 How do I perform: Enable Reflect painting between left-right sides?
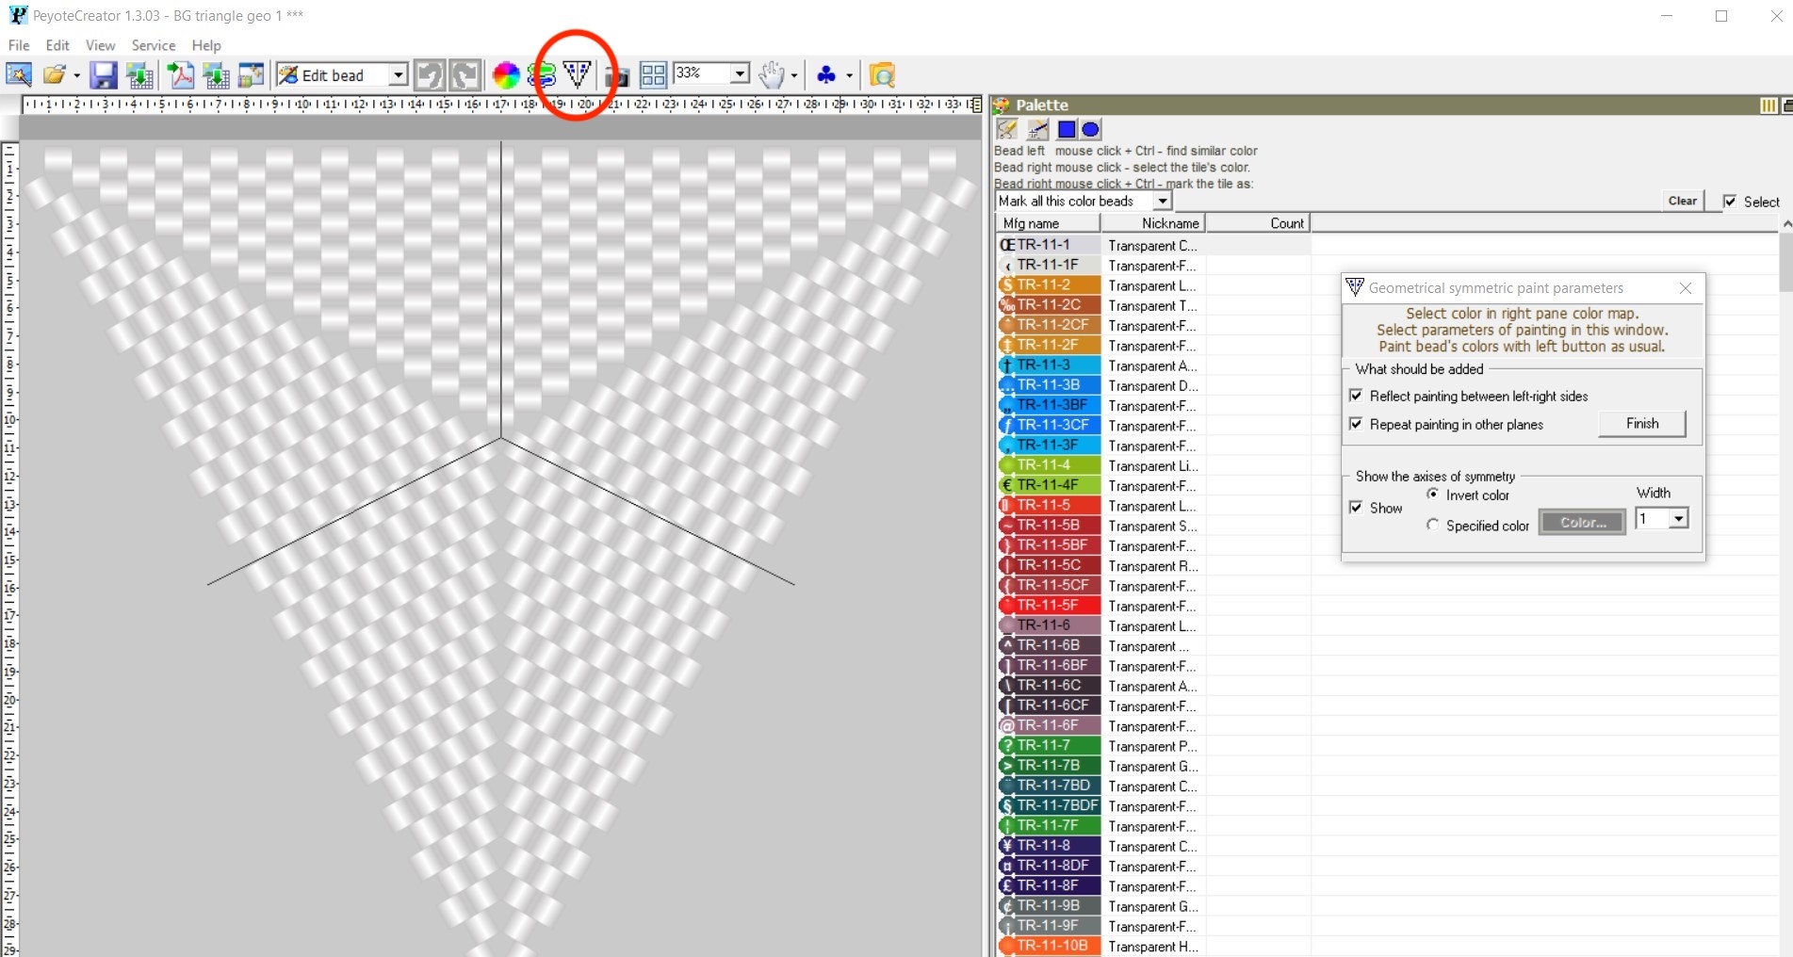click(1356, 396)
